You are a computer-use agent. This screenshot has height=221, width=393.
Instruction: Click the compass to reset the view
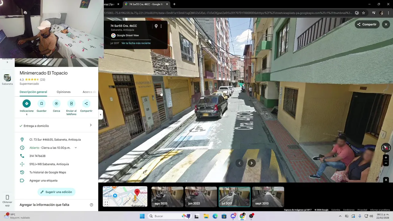(x=386, y=148)
